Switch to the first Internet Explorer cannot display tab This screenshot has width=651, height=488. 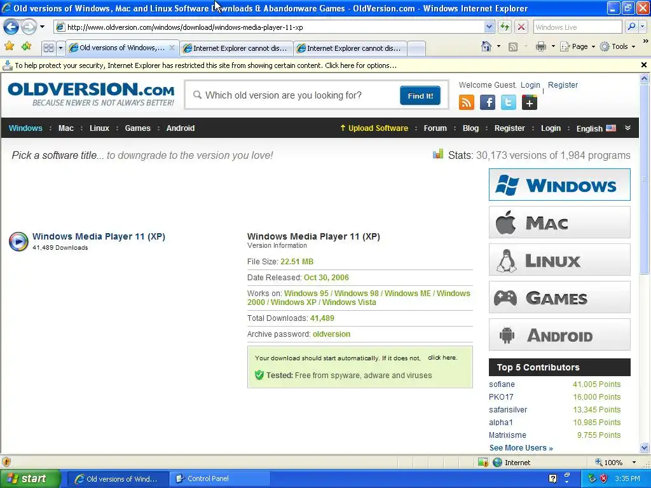coord(236,48)
